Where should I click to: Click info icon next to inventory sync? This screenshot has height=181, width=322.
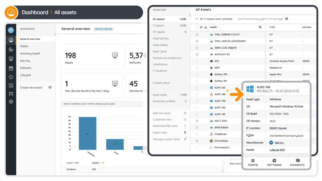click(x=286, y=19)
